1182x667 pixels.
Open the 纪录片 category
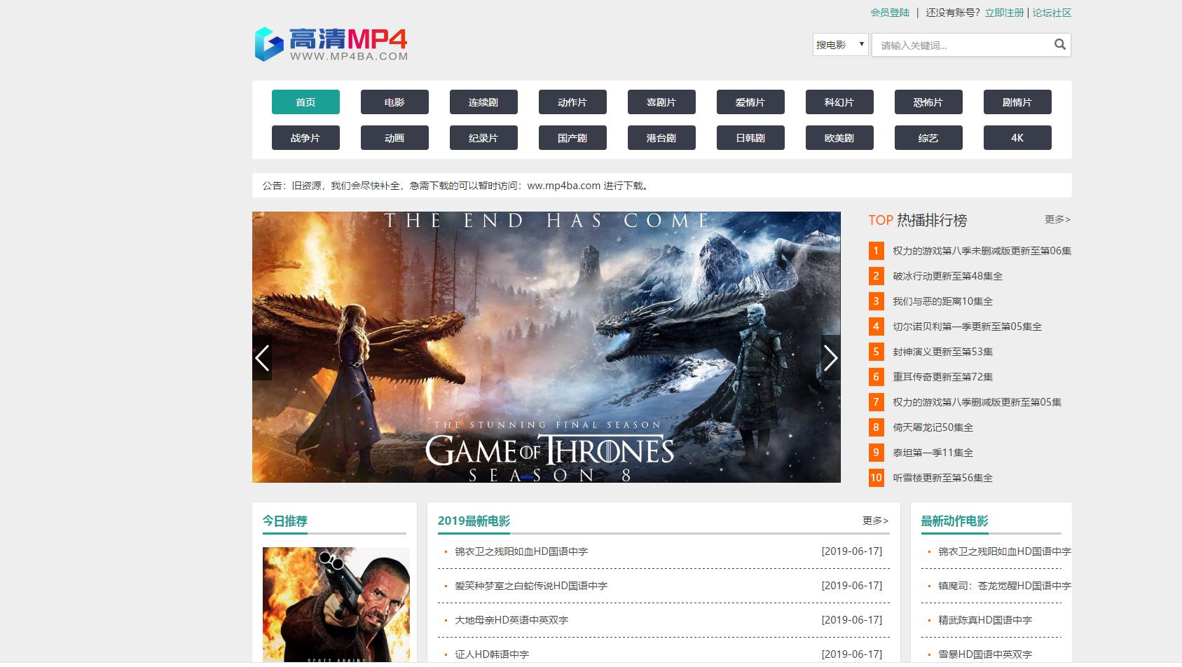[483, 138]
